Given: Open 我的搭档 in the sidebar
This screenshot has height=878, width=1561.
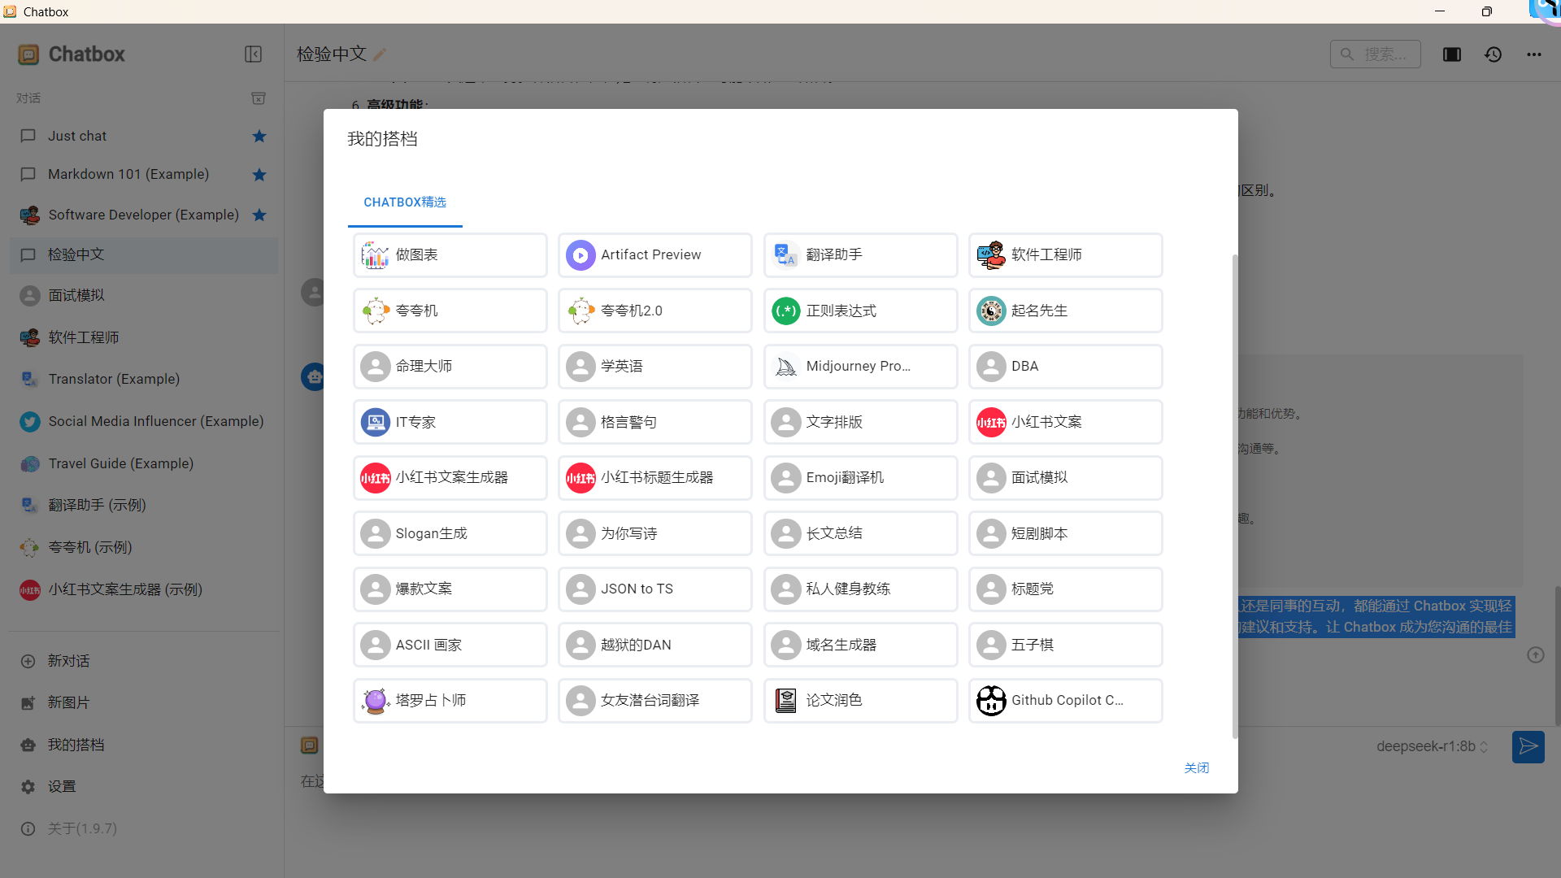Looking at the screenshot, I should [x=144, y=745].
